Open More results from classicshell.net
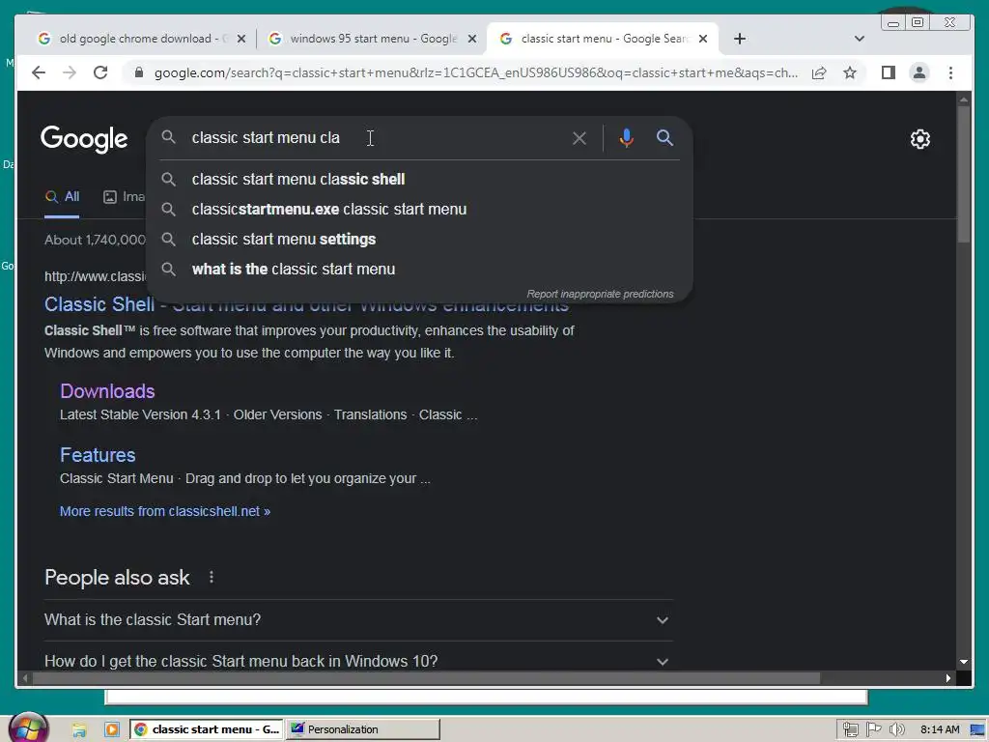 pos(164,511)
